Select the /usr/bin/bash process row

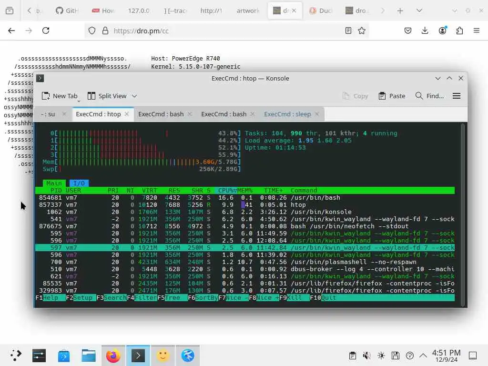pos(245,198)
